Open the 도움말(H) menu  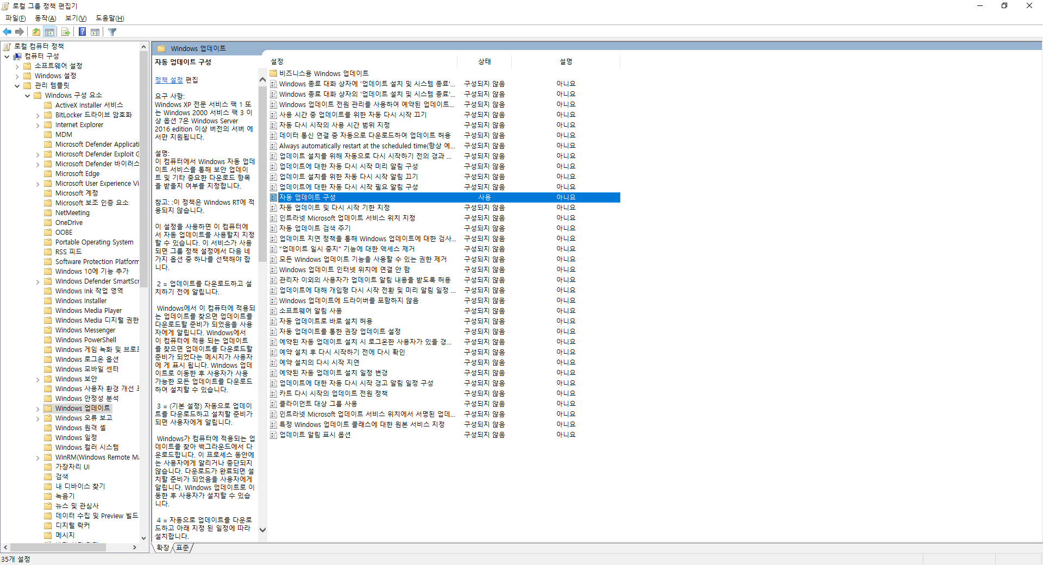point(110,18)
